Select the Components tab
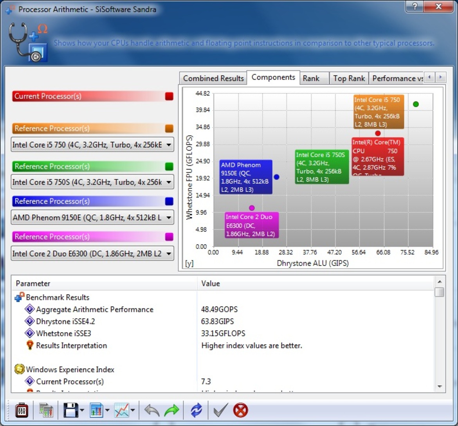The image size is (458, 426). click(273, 77)
